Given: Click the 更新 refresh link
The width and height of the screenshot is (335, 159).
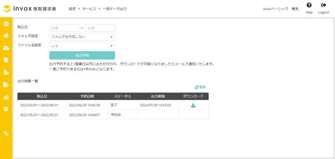Looking at the screenshot, I should pyautogui.click(x=201, y=87).
